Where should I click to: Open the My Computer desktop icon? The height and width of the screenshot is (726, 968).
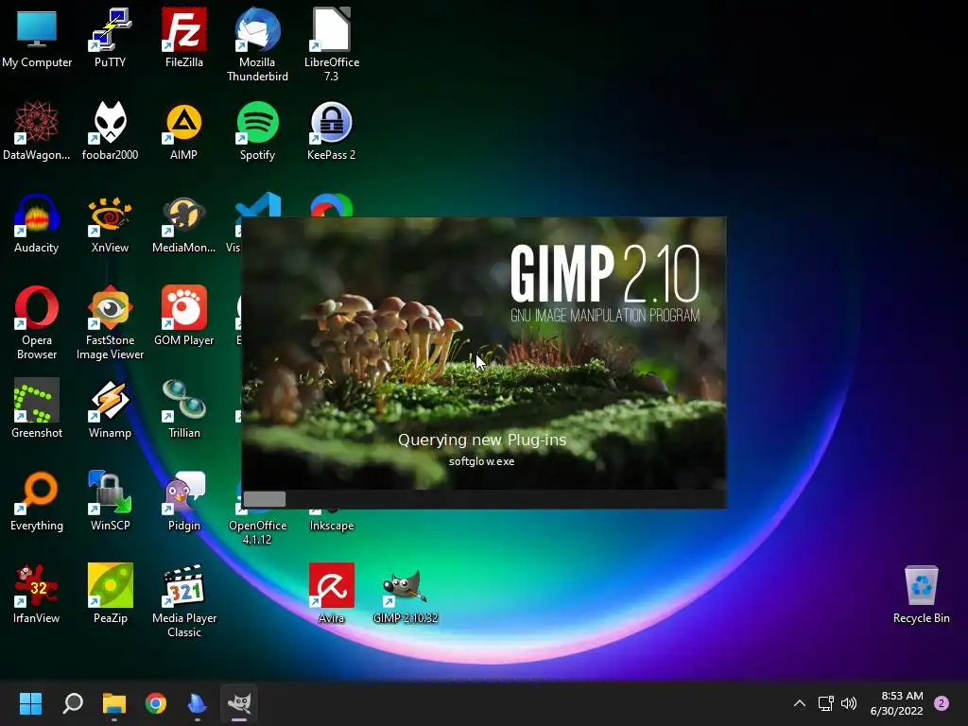click(x=37, y=37)
